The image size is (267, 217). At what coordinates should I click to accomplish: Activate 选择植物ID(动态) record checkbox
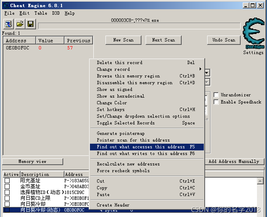[x=7, y=192]
